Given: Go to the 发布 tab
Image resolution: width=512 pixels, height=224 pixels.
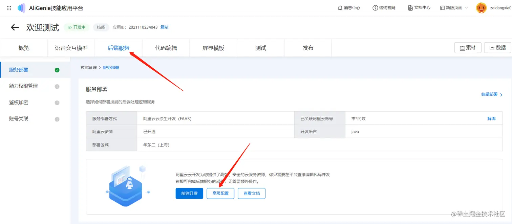Looking at the screenshot, I should pos(308,48).
